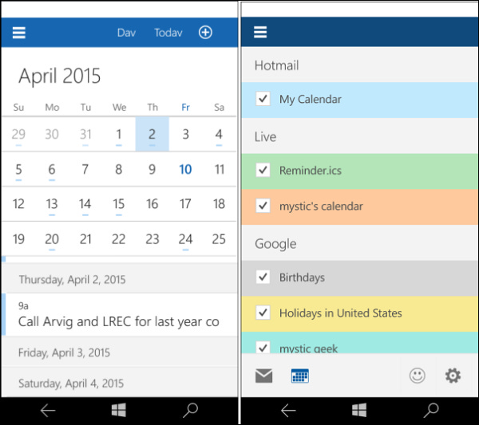
Task: Select April 10 highlighted in blue
Action: point(185,169)
